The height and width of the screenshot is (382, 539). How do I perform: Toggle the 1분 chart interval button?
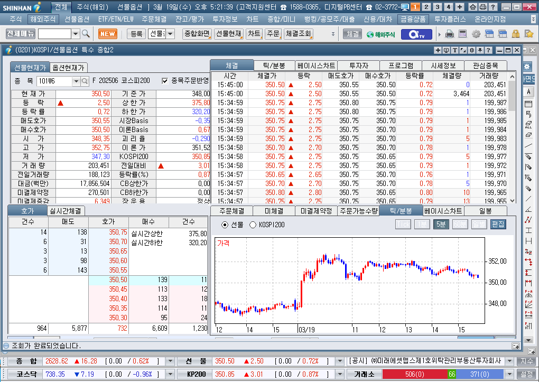422,225
